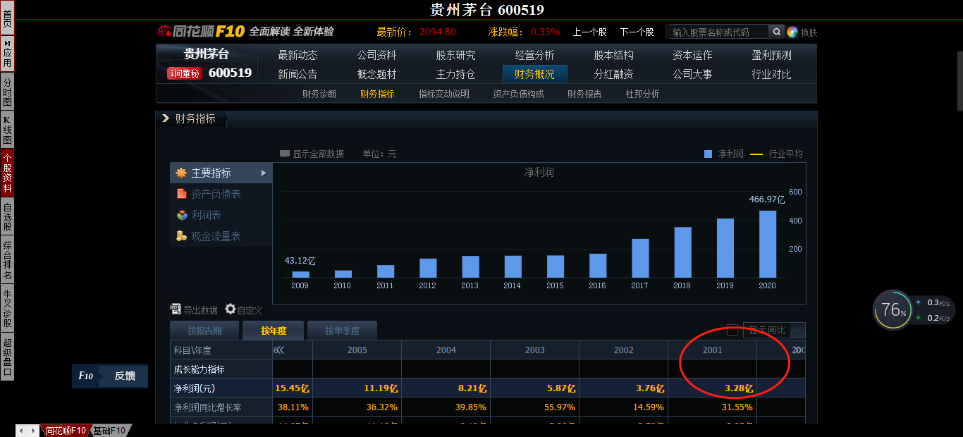Switch to 按年度 tab

pos(274,331)
